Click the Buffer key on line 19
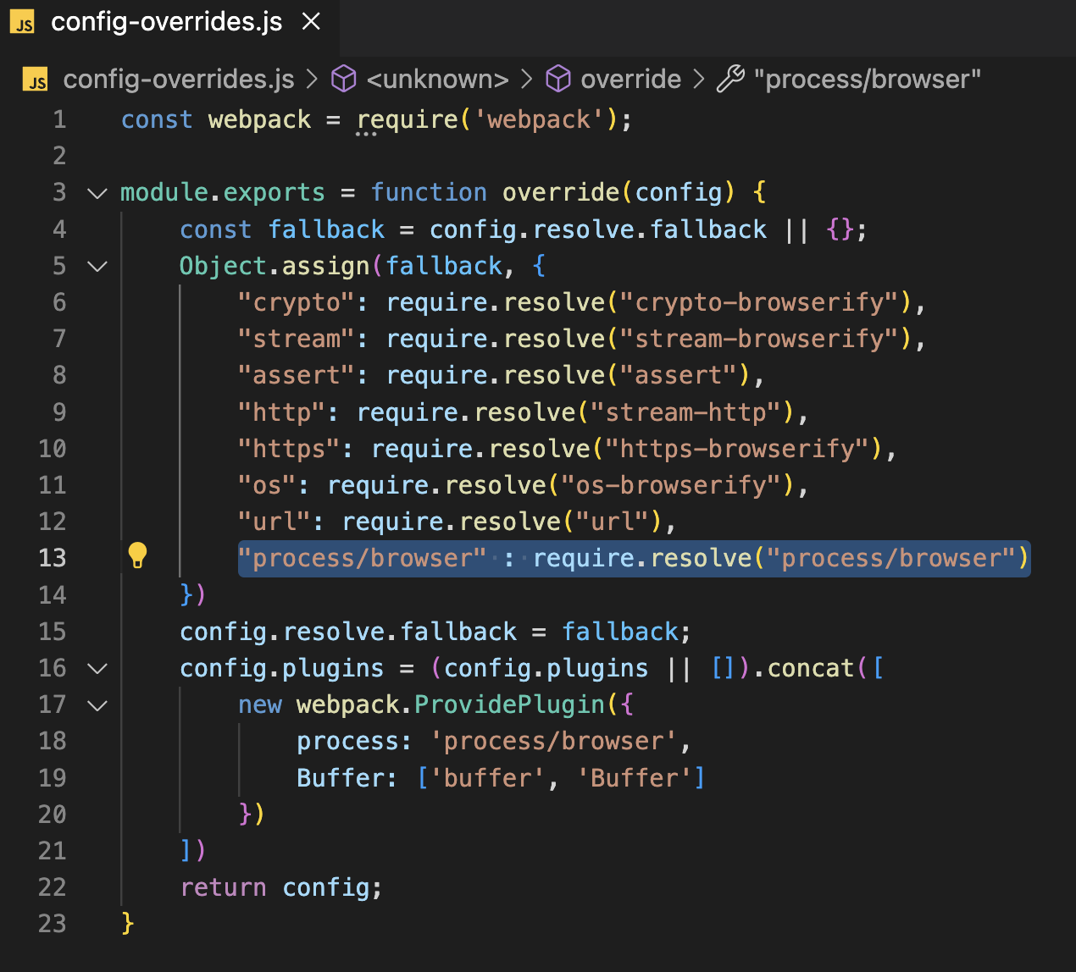The width and height of the screenshot is (1076, 972). click(340, 777)
